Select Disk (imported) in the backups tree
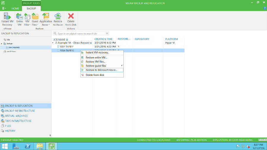This screenshot has width=267, height=150. point(14,47)
